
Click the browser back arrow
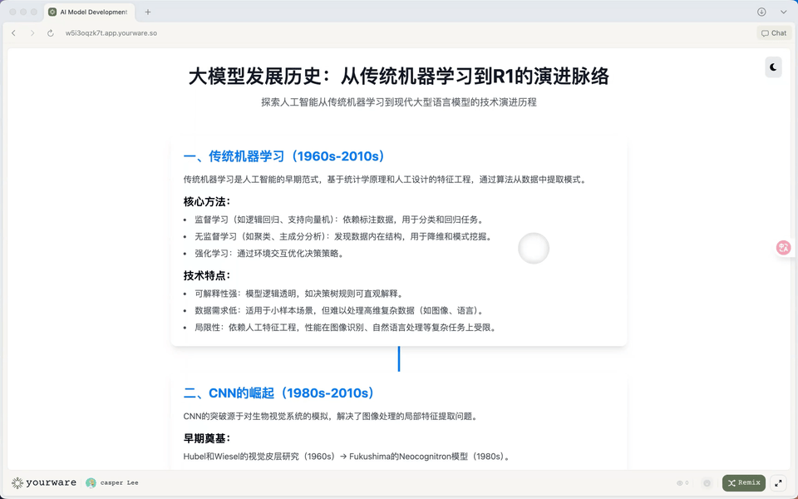(14, 33)
